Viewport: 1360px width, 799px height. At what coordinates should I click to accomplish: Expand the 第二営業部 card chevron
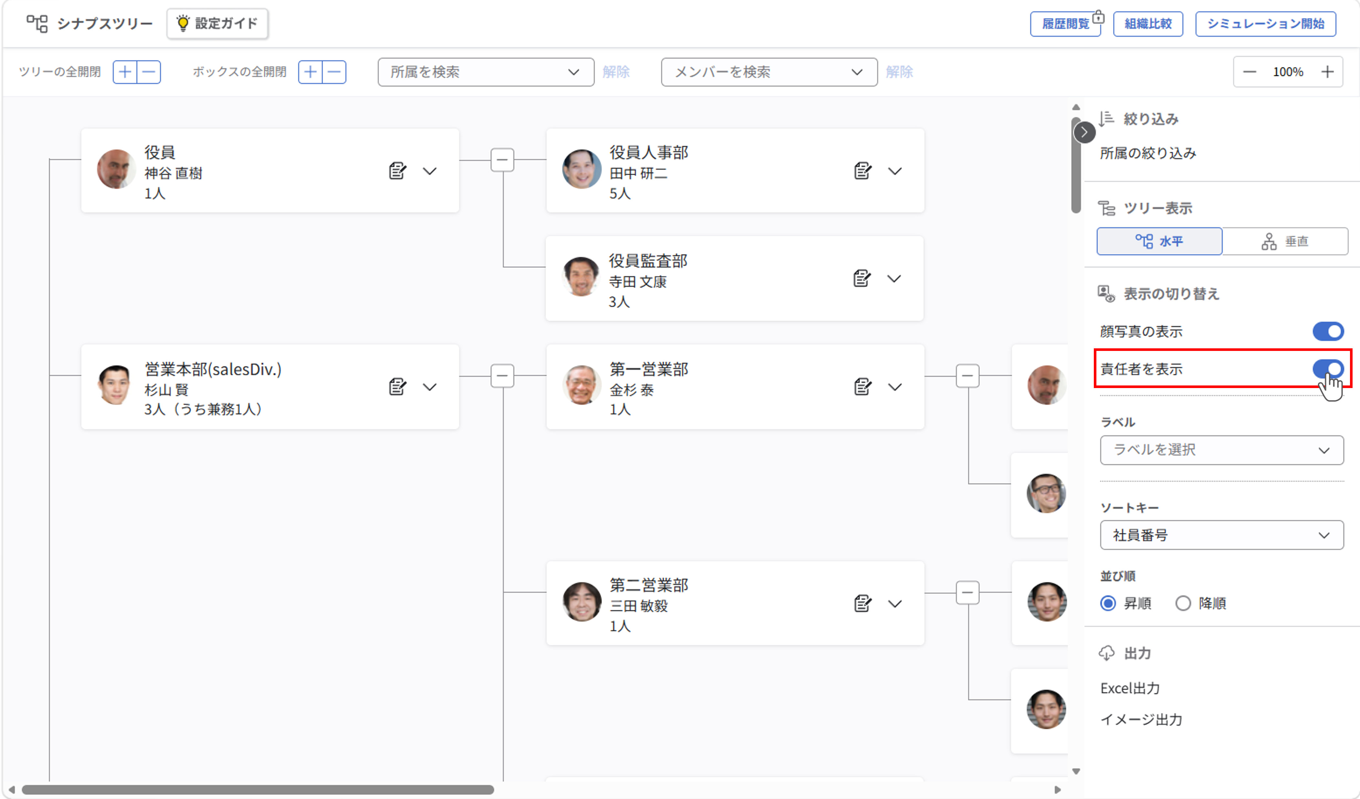tap(895, 604)
